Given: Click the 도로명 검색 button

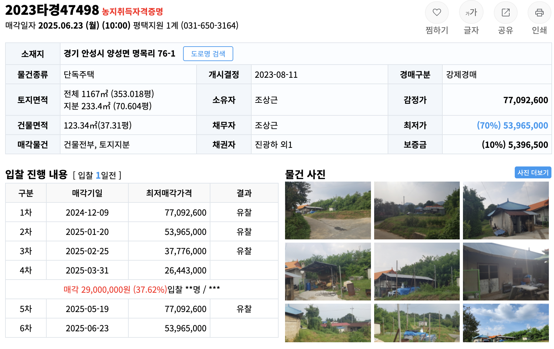Looking at the screenshot, I should (x=208, y=54).
